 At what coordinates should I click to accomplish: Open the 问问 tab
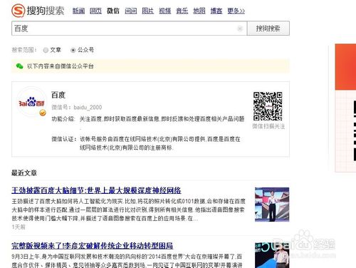click(x=131, y=11)
